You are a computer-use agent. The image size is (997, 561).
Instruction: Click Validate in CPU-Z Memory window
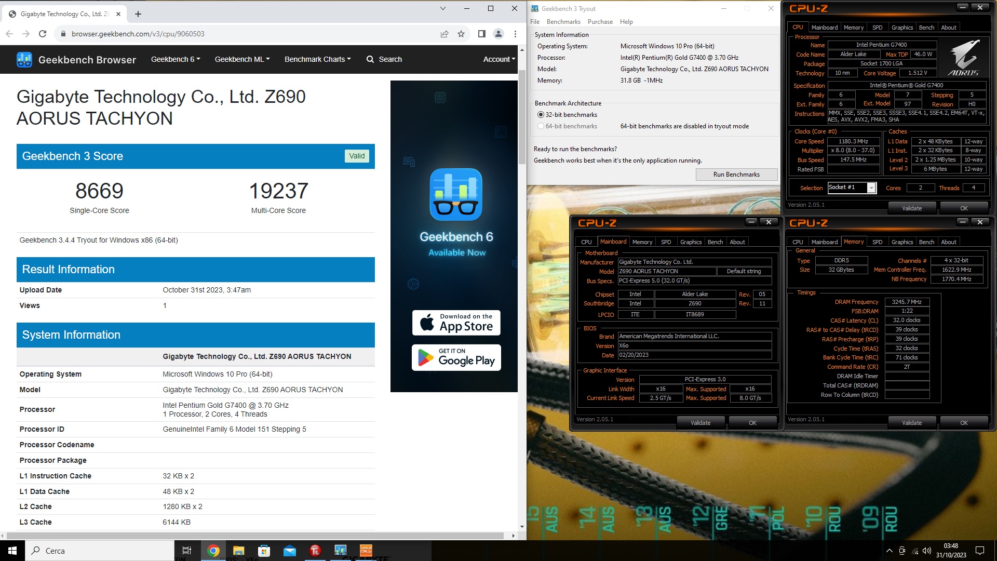click(x=912, y=423)
